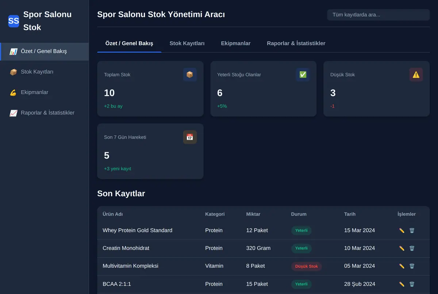Click the Yeterli badge on the Whey Protein row
438x294 pixels.
pyautogui.click(x=301, y=231)
